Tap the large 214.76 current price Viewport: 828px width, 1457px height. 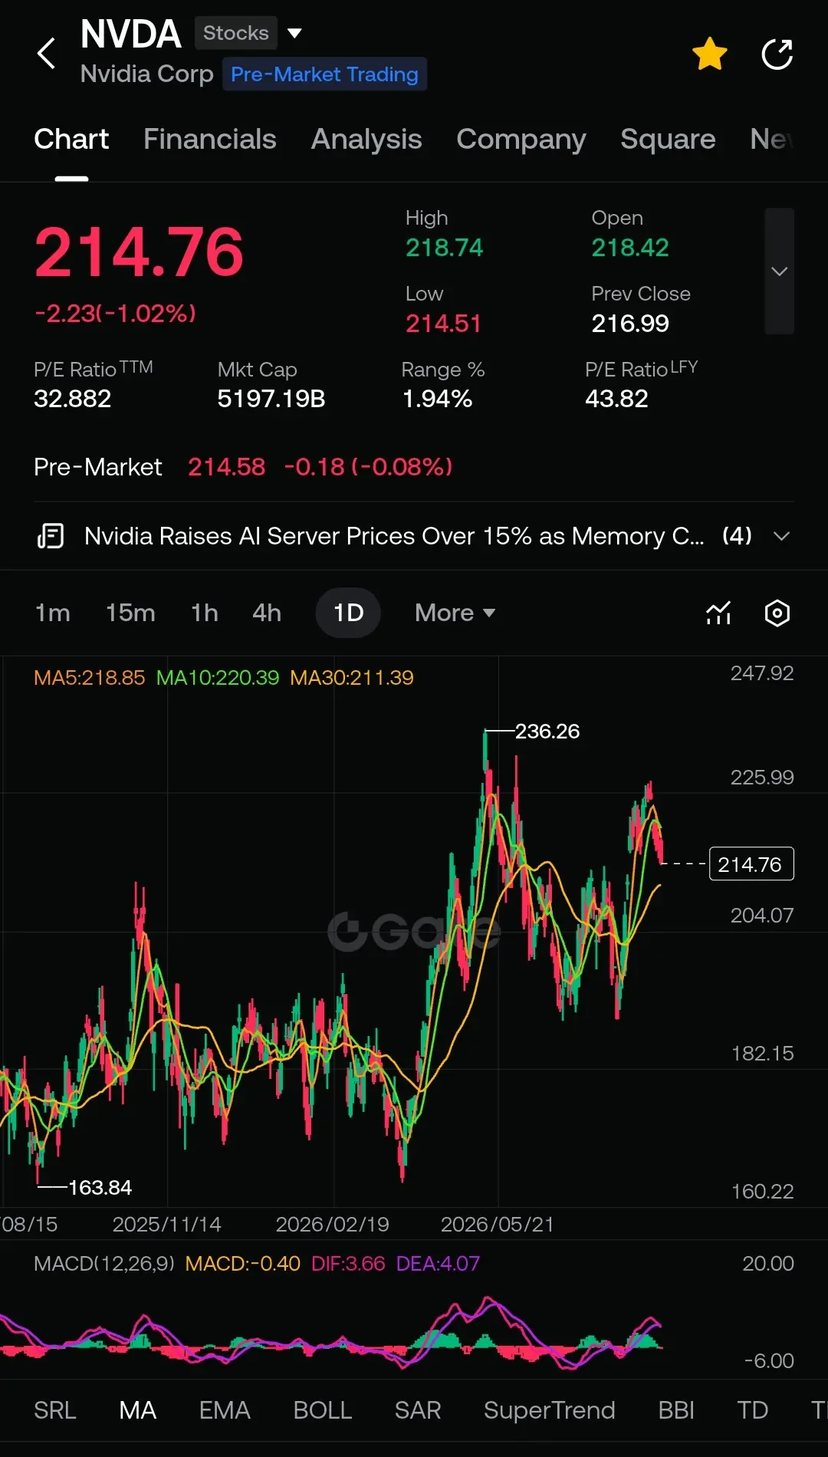[139, 252]
